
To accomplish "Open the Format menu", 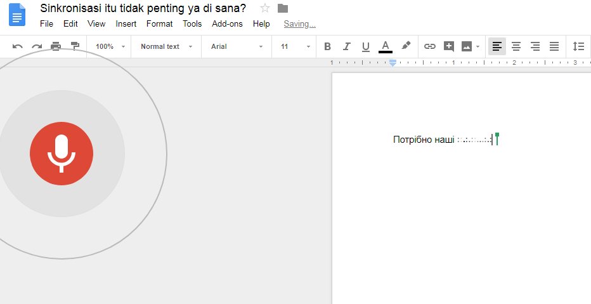I will click(159, 23).
